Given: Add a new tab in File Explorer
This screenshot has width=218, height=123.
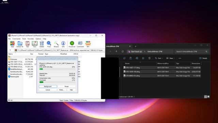Looking at the screenshot, I should click(136, 46).
